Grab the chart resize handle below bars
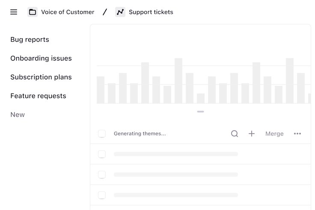Screen dimensions: 315x210 pyautogui.click(x=200, y=111)
